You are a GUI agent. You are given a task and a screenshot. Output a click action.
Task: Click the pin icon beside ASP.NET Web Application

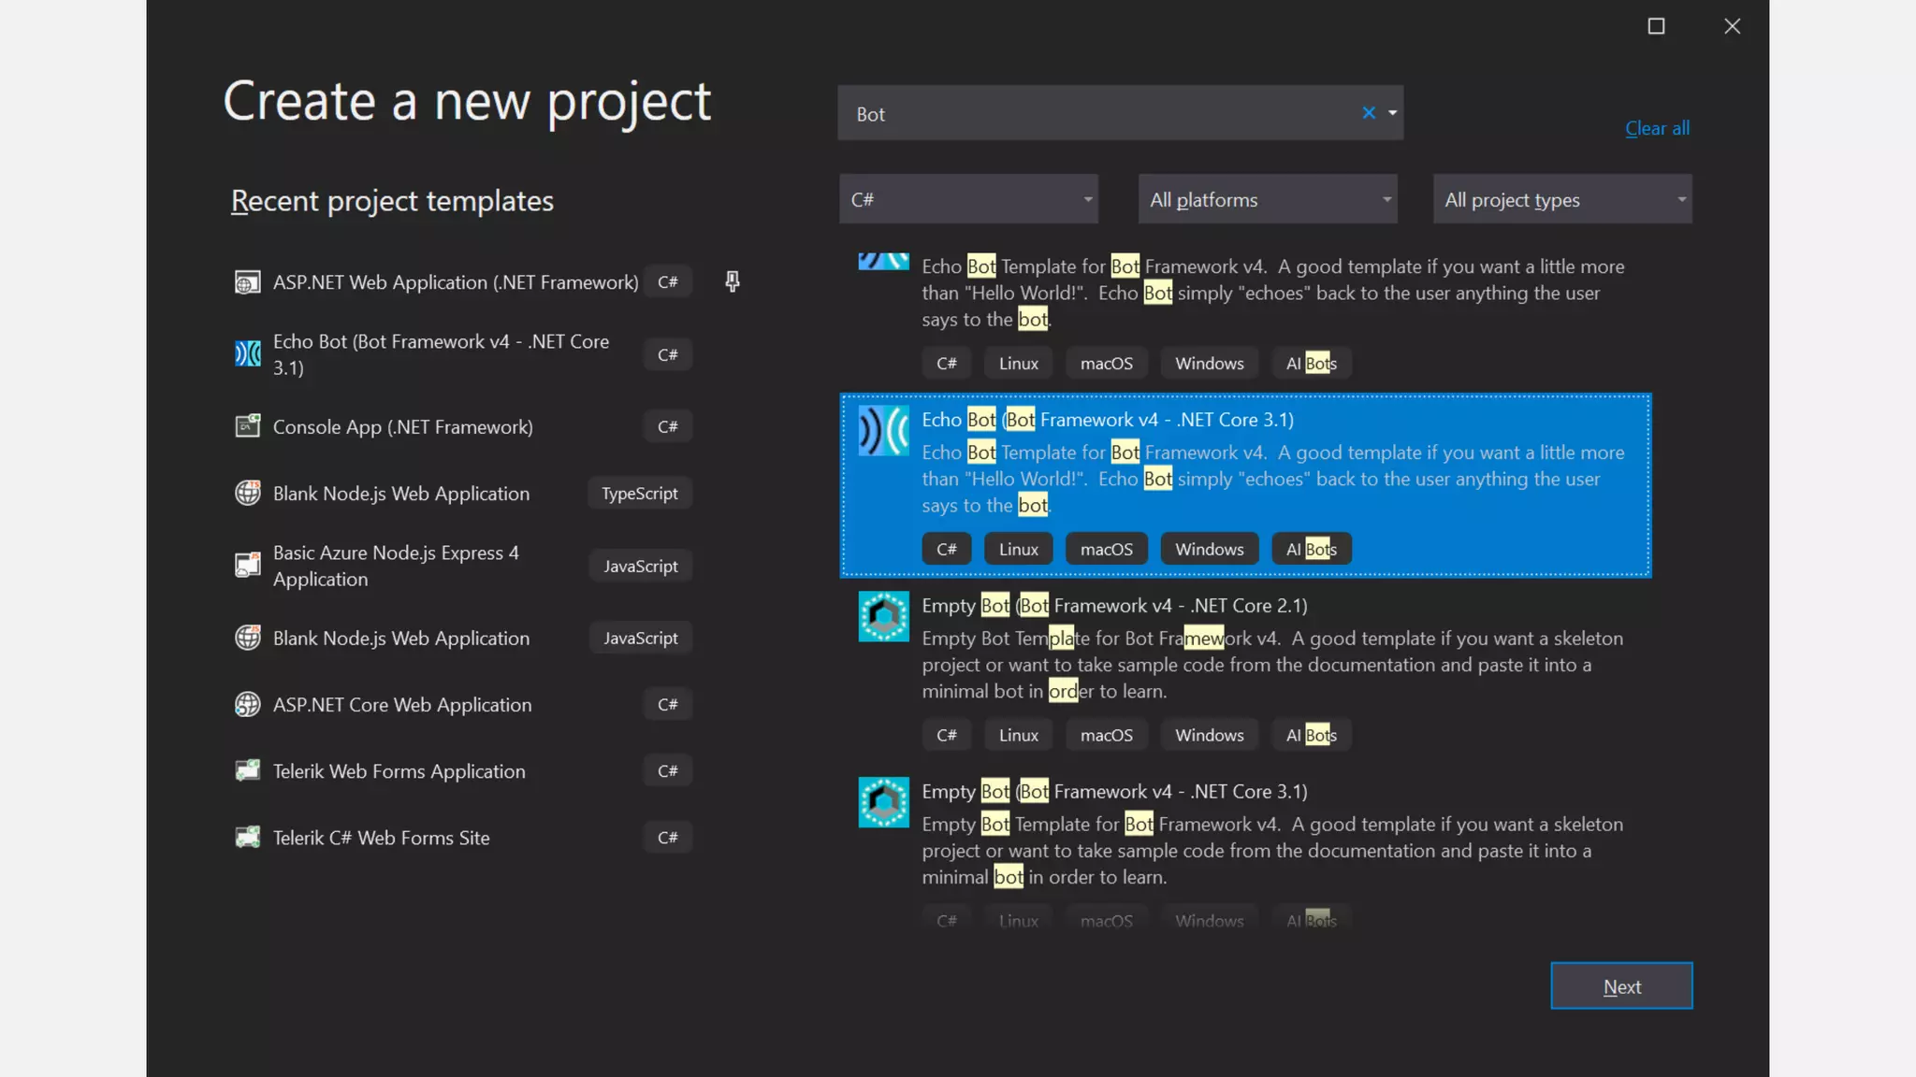[733, 281]
